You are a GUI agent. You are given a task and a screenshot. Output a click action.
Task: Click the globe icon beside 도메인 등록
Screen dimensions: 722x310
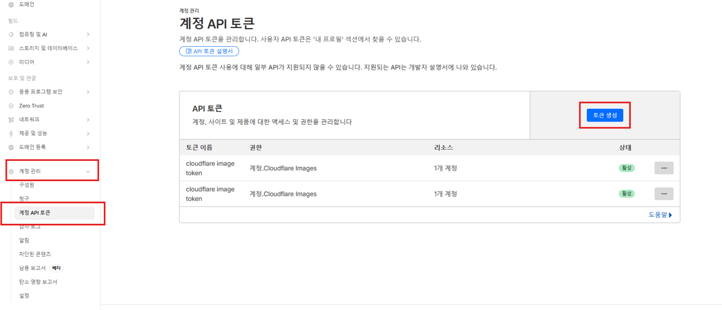(11, 147)
